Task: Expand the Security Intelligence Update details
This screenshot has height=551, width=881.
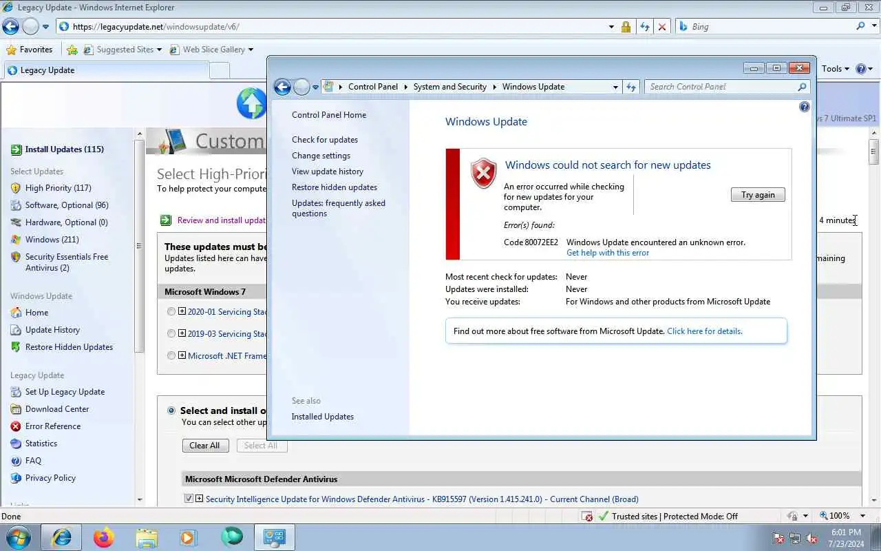Action: [x=200, y=499]
